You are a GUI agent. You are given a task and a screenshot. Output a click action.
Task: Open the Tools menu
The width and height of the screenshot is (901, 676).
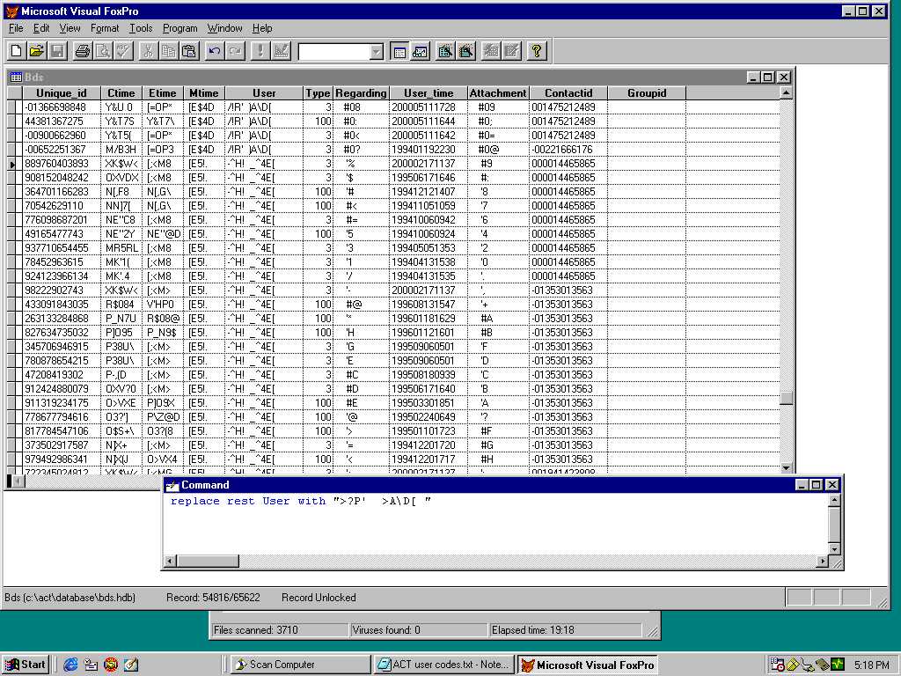tap(141, 28)
